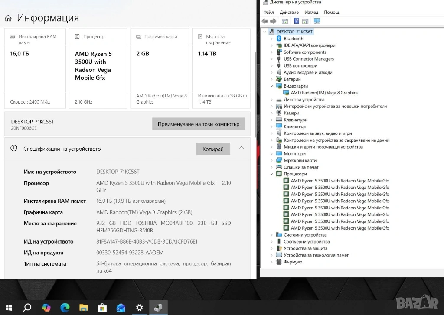Open Microsoft Store from the taskbar
The image size is (444, 315).
pos(102,308)
